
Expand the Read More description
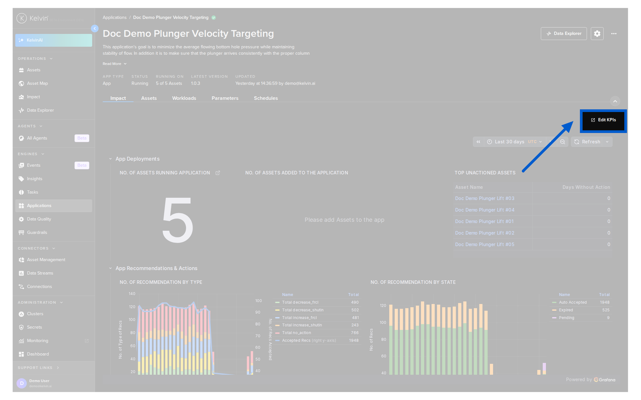point(115,64)
